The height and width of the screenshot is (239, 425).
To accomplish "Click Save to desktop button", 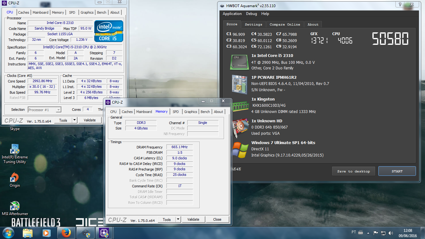I will 354,171.
